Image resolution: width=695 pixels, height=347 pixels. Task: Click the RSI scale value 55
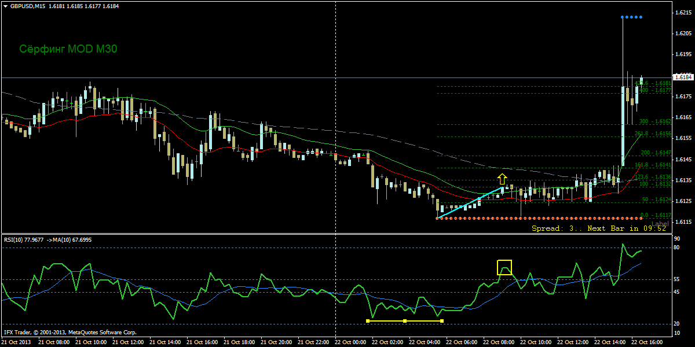[677, 279]
